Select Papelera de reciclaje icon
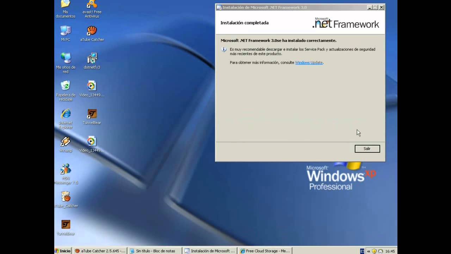Viewport: 451px width, 254px height. tap(66, 91)
